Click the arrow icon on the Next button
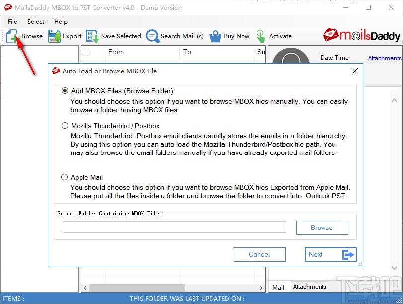This screenshot has width=403, height=304. 348,255
